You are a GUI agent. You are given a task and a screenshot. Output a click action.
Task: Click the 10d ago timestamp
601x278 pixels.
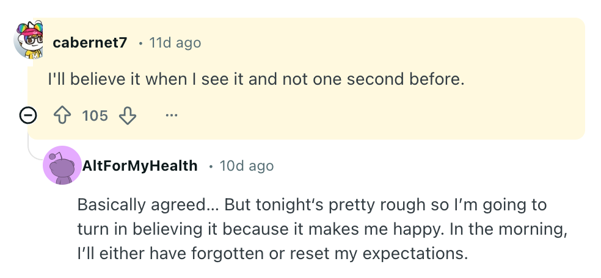[x=246, y=166]
